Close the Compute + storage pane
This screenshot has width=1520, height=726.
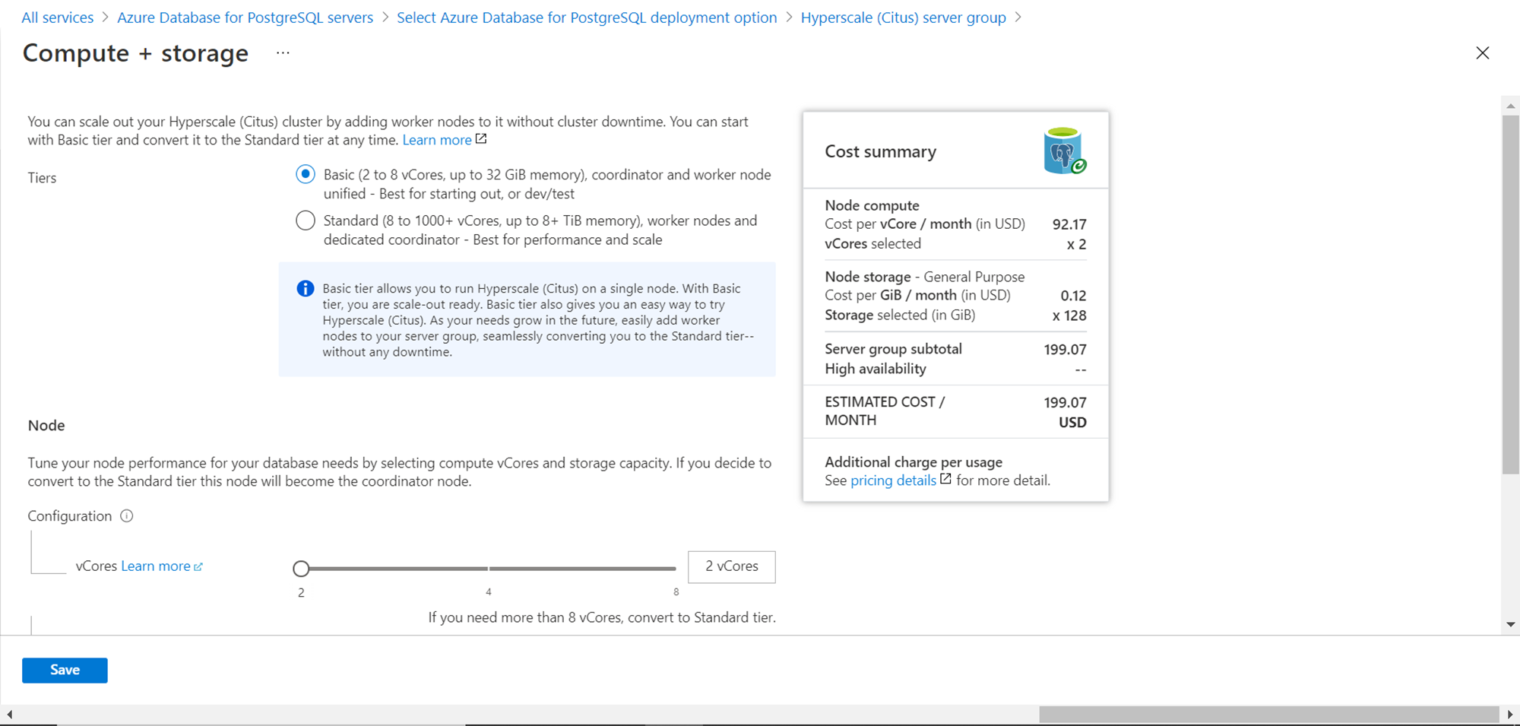click(x=1482, y=53)
